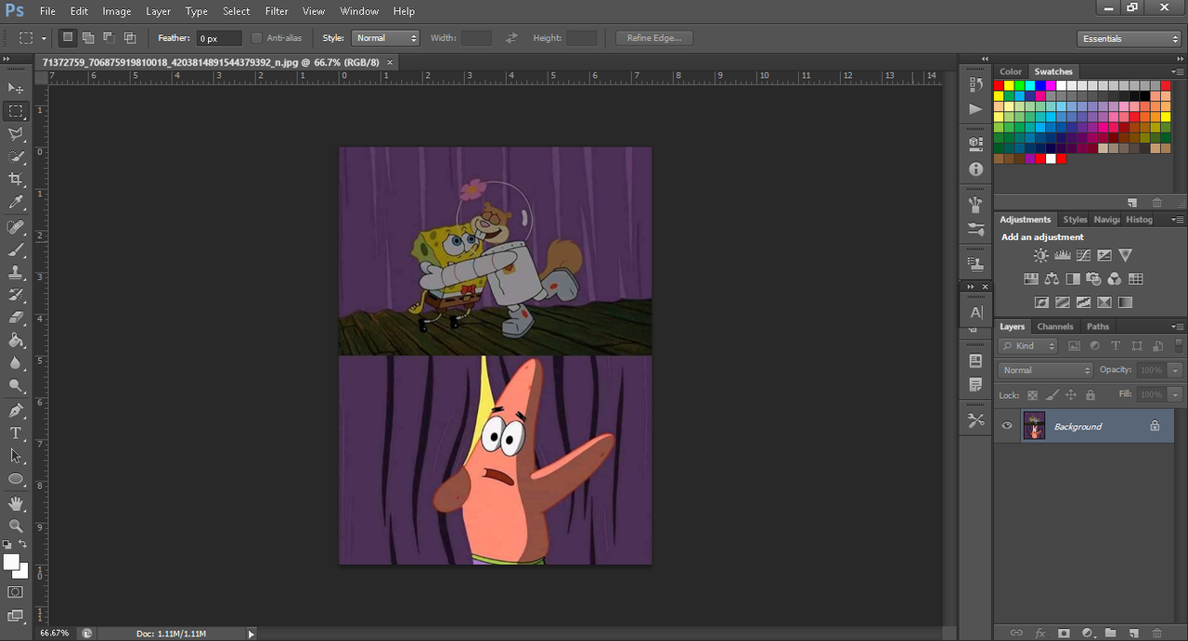The image size is (1188, 641).
Task: Add Brightness/Contrast adjustment icon
Action: click(1041, 255)
